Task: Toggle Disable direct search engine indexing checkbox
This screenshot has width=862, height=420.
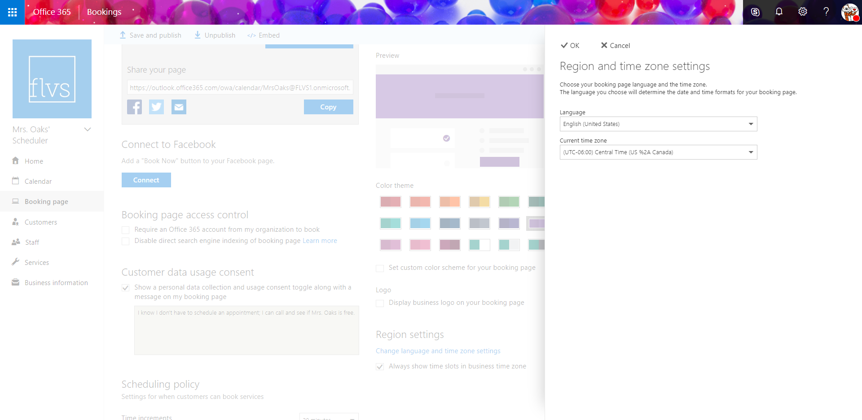Action: coord(126,241)
